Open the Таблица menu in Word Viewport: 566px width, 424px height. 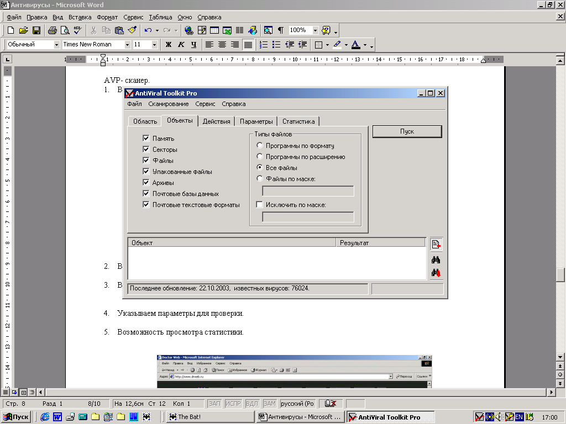tap(160, 17)
